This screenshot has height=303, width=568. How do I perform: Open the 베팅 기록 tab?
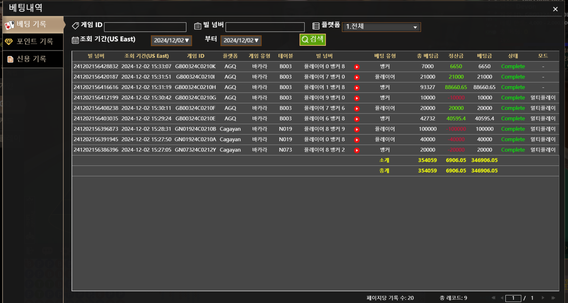tap(33, 24)
